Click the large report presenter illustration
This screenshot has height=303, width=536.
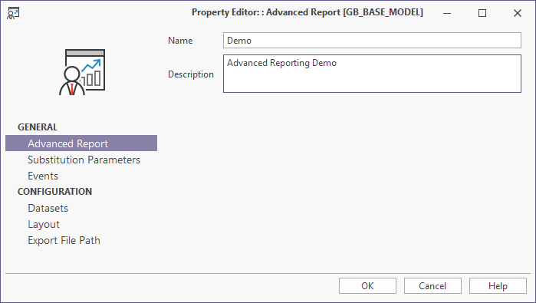pyautogui.click(x=82, y=72)
